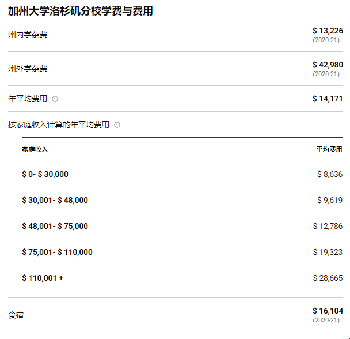
Task: Click the $ 12,786 average cost cell
Action: click(x=328, y=226)
